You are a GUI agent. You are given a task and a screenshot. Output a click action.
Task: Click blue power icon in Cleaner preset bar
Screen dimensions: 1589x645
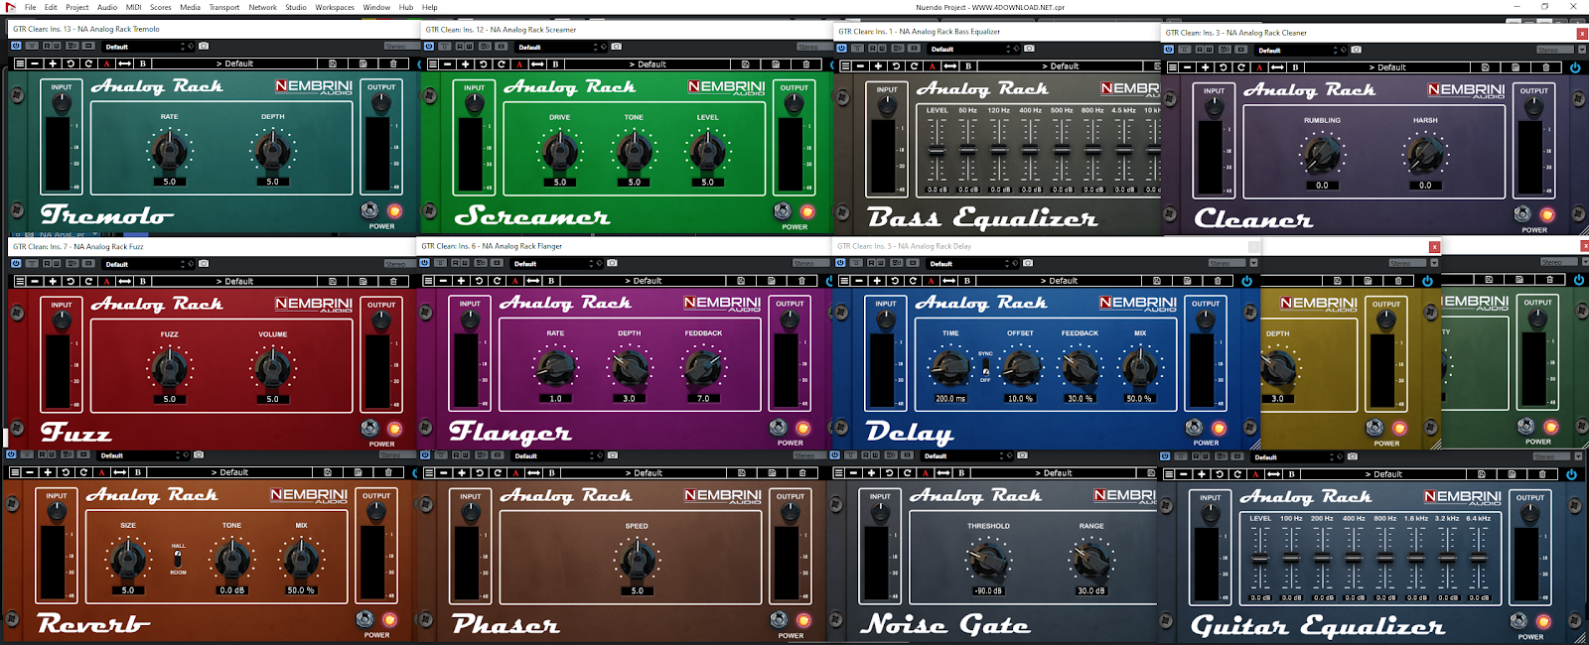(1575, 67)
